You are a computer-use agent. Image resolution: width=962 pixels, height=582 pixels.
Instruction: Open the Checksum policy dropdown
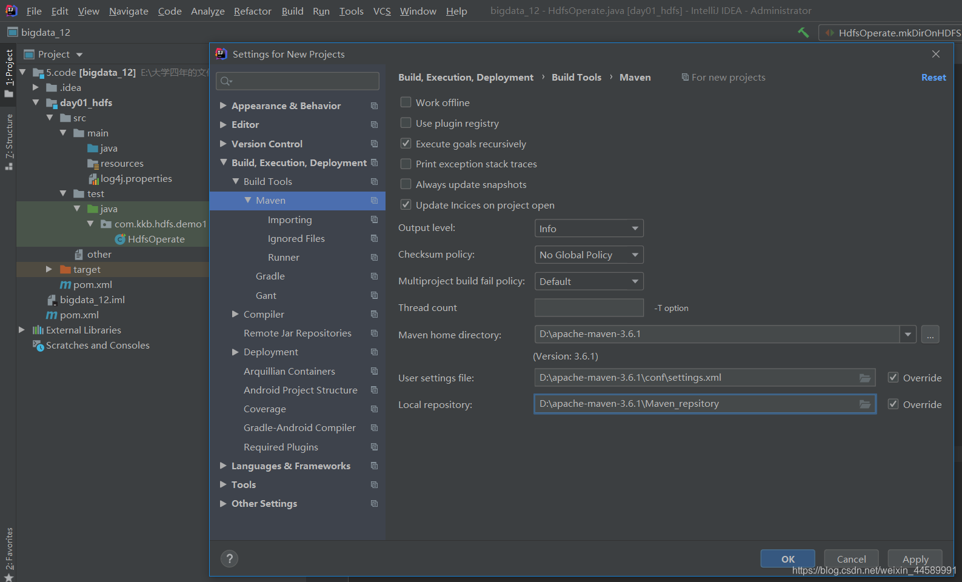pos(589,255)
